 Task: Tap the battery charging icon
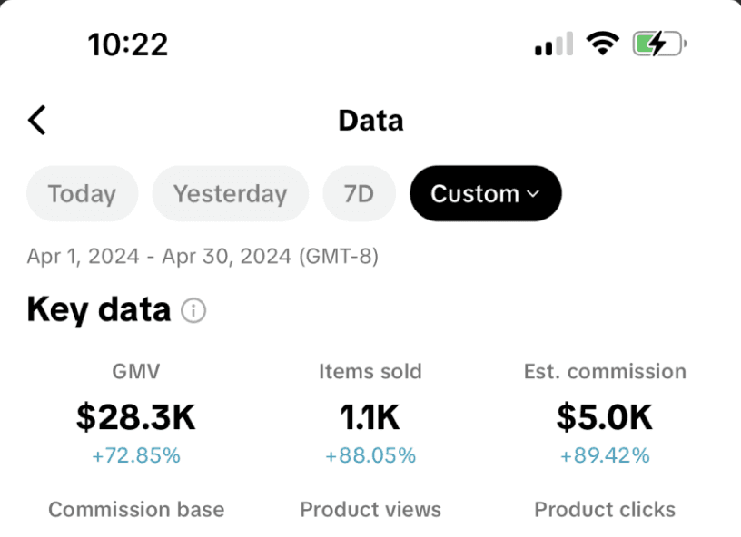[659, 44]
